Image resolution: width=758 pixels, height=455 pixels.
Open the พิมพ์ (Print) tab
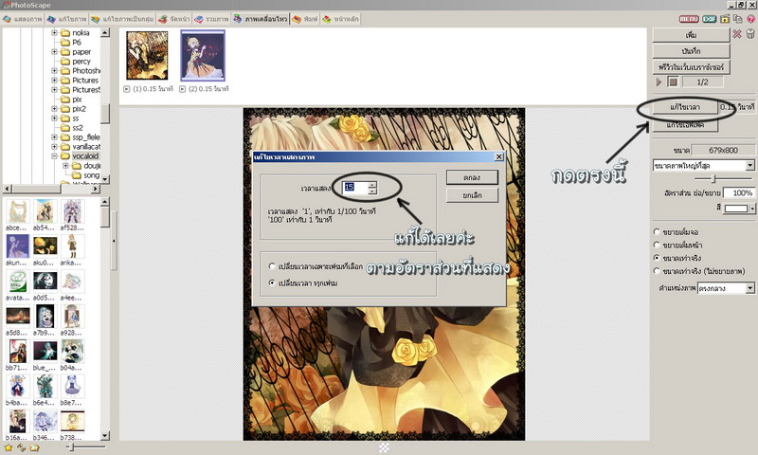(304, 19)
